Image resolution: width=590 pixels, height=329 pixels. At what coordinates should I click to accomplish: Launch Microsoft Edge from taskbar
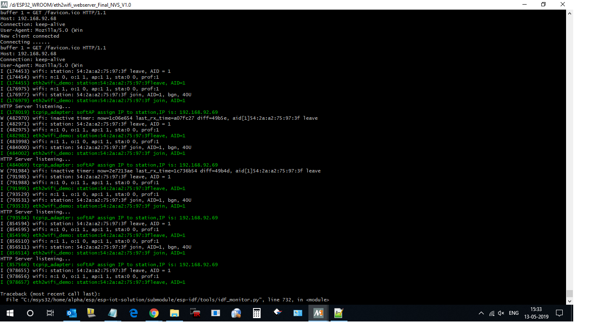[x=133, y=313]
